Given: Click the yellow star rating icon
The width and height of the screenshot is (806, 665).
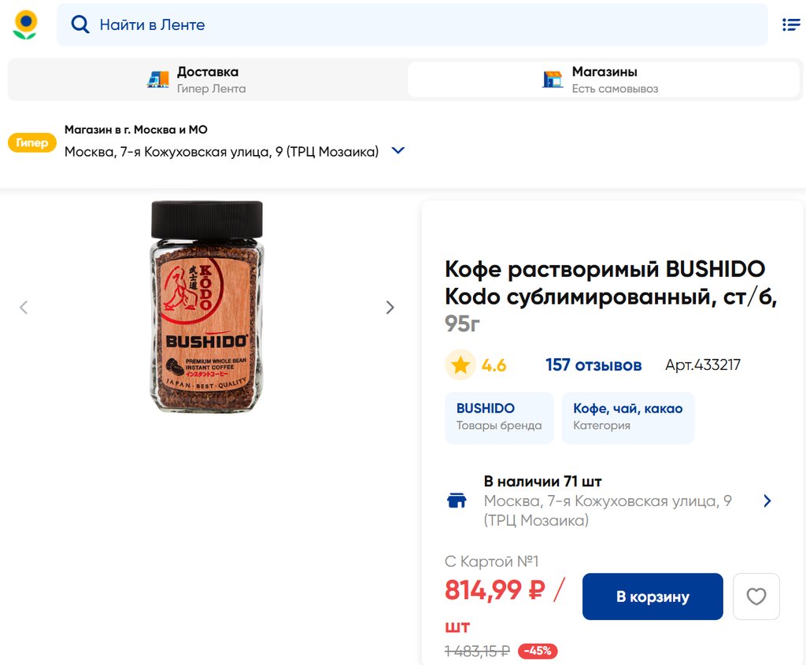Looking at the screenshot, I should pos(460,365).
